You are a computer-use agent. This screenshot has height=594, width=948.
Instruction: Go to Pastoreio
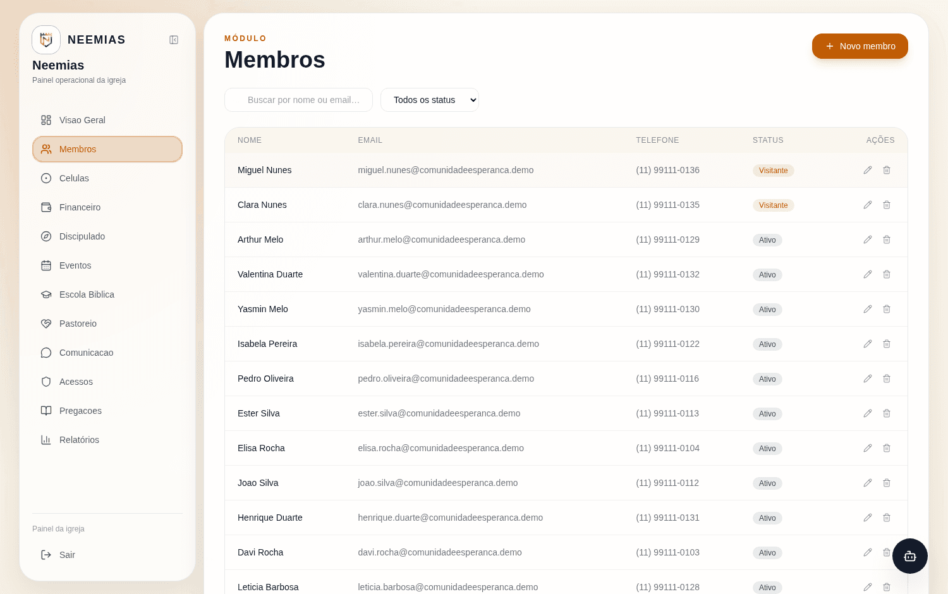107,324
